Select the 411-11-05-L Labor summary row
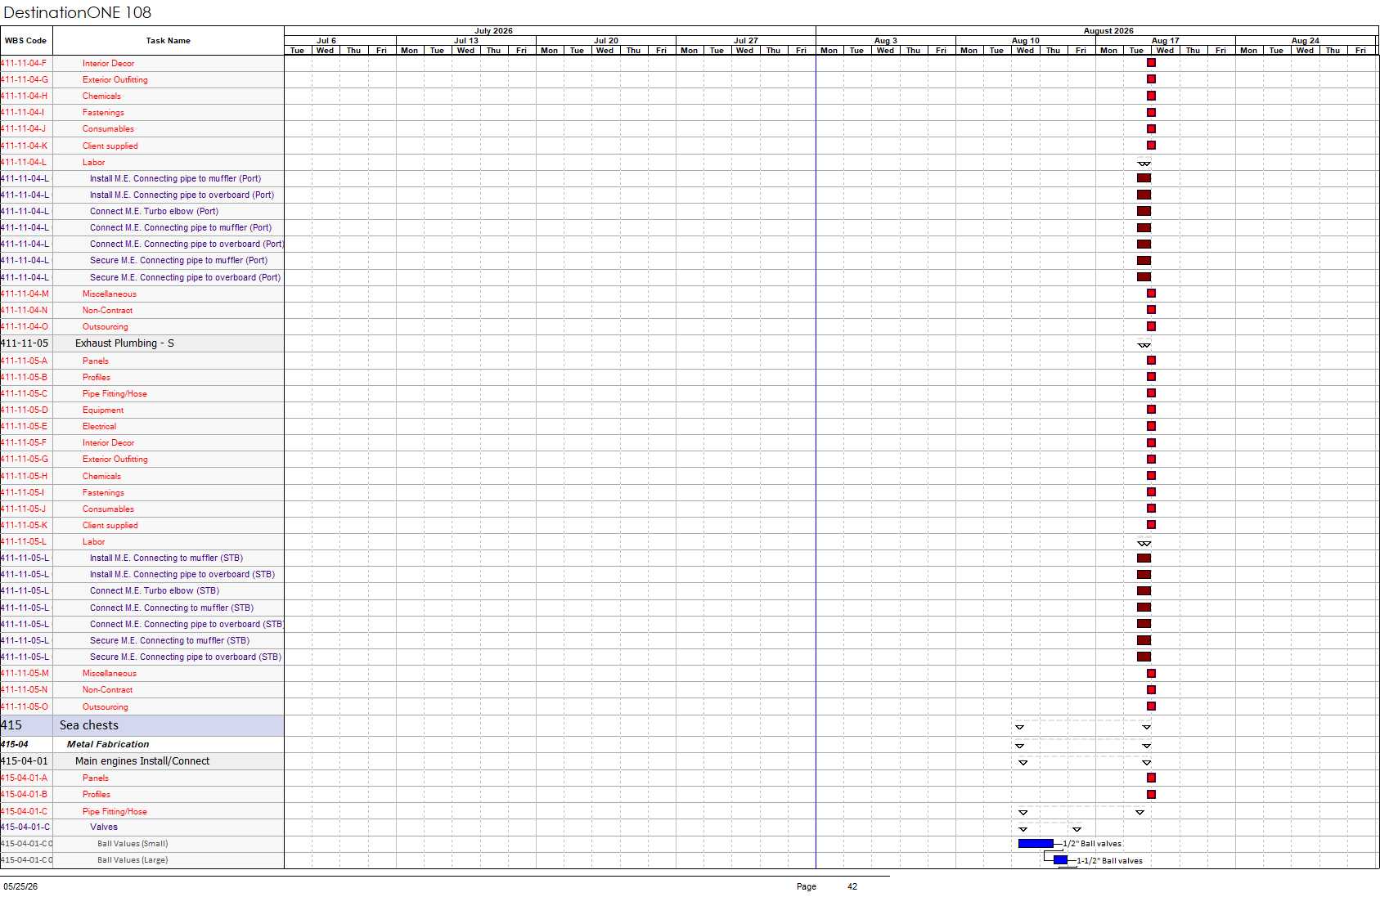The image size is (1380, 897). [x=142, y=541]
